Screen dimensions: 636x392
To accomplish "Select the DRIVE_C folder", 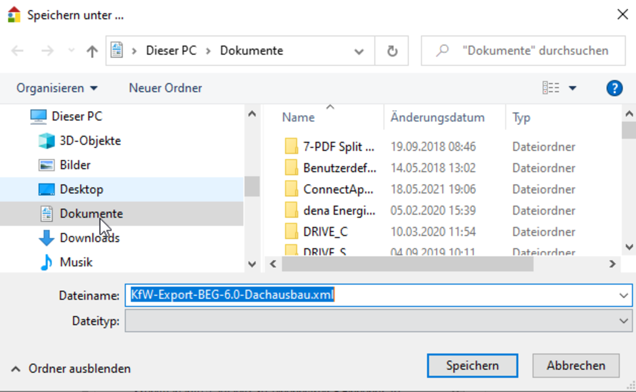I will tap(325, 232).
